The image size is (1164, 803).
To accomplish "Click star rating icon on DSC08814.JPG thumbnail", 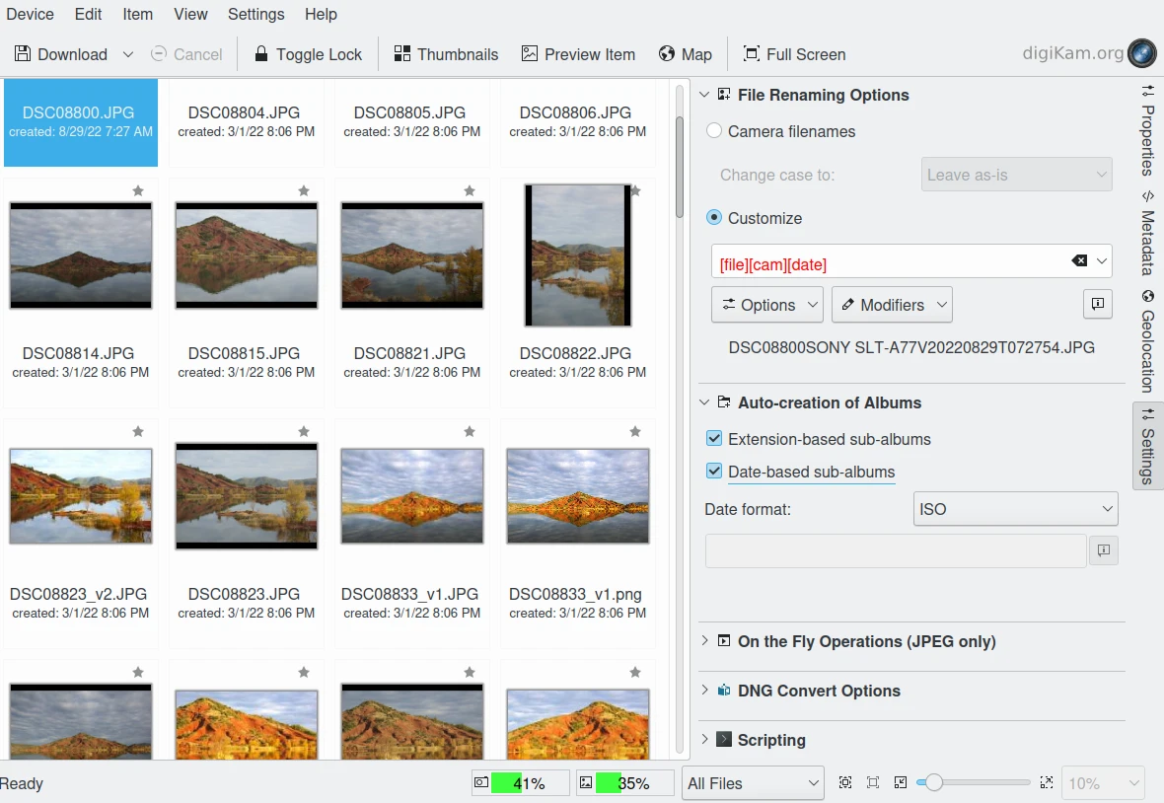I will [138, 190].
